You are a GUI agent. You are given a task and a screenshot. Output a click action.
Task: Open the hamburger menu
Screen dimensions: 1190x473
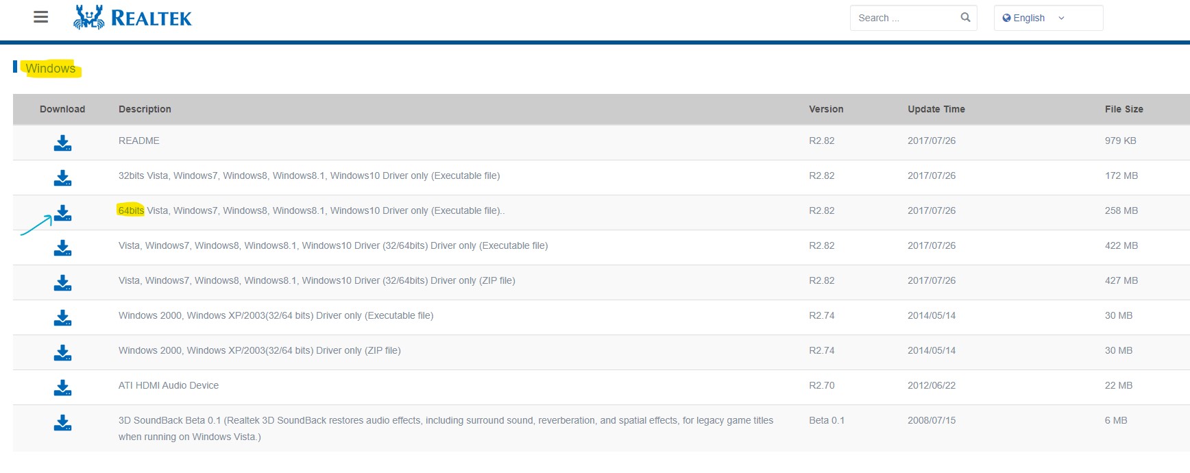(x=41, y=17)
